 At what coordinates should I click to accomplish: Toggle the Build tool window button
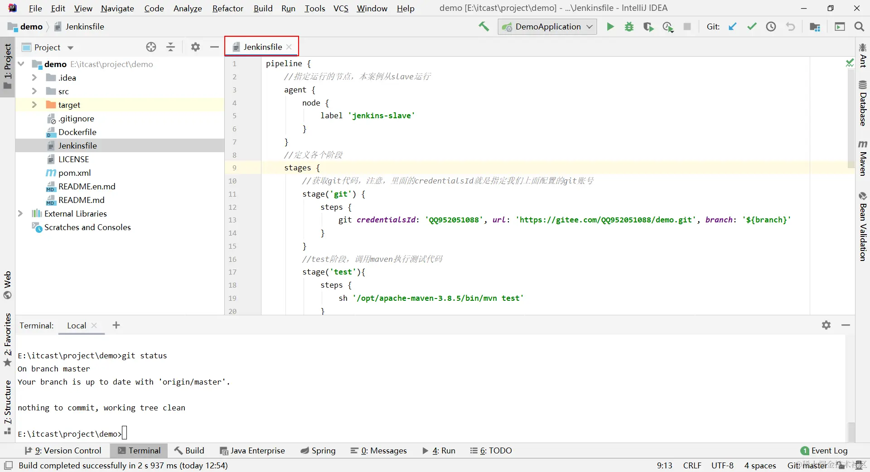189,450
